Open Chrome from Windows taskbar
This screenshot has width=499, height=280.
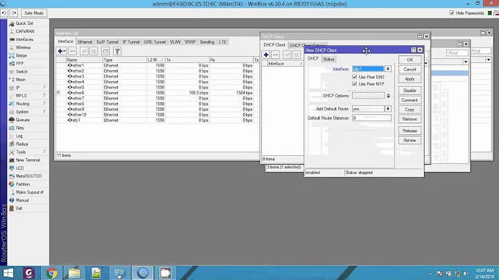tap(52, 273)
